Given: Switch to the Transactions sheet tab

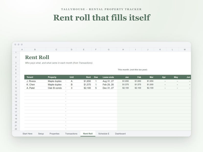Looking at the screenshot, I should click(x=71, y=134).
